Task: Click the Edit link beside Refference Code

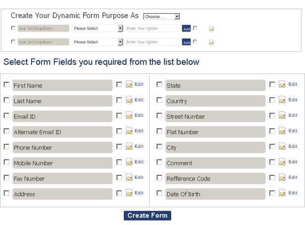Action: coord(293,178)
